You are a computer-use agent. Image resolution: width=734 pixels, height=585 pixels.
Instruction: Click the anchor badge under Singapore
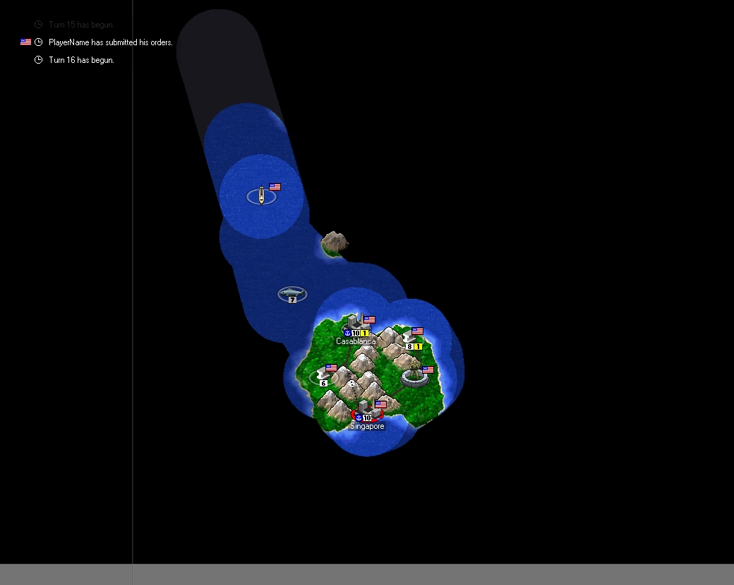(358, 418)
